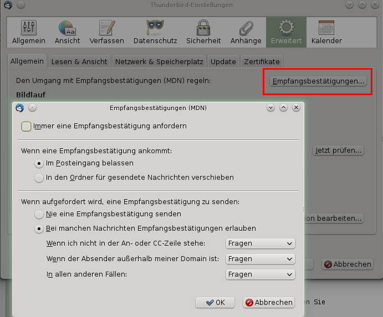Open dropdown for An- oder CC-Zeile rule
The height and width of the screenshot is (317, 383).
click(x=261, y=243)
